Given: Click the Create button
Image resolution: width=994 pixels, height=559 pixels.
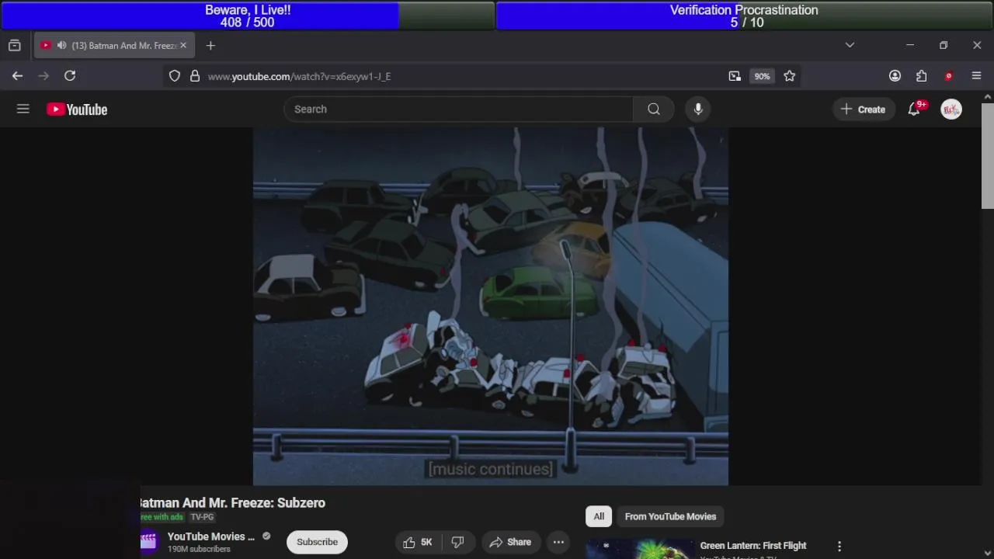Looking at the screenshot, I should tap(863, 109).
